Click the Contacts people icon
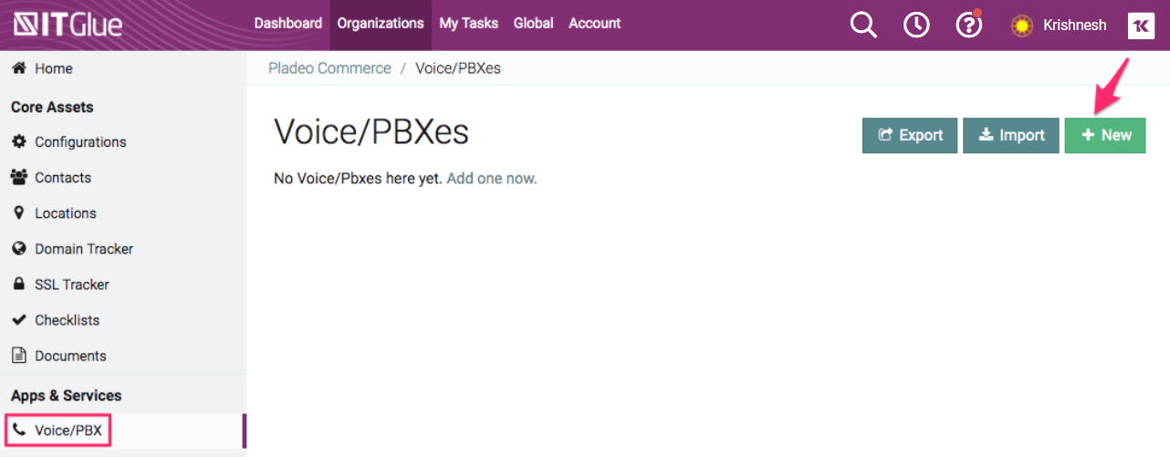1170x457 pixels. (x=18, y=178)
